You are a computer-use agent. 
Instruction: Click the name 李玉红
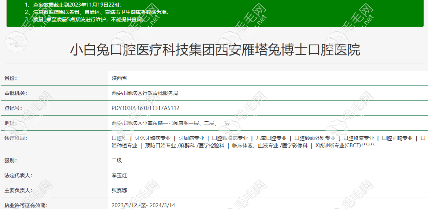click(x=119, y=175)
